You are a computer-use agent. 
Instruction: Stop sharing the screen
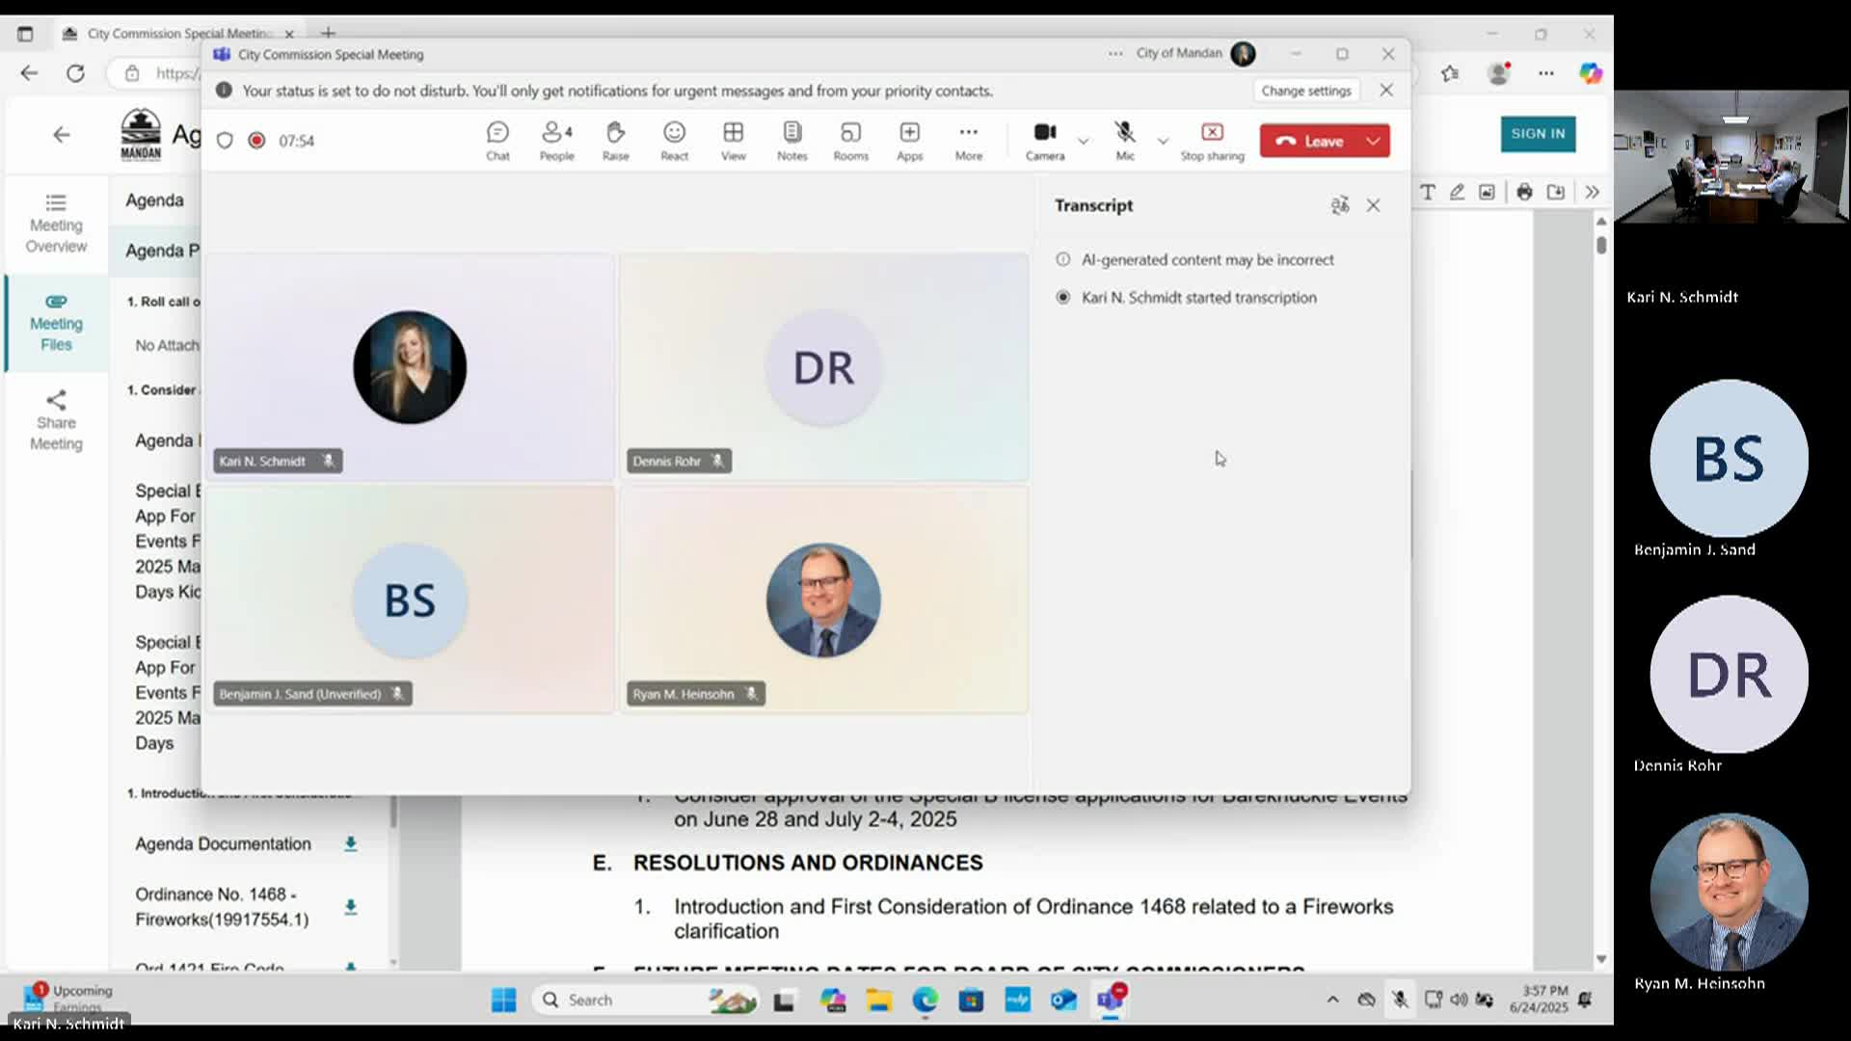pos(1212,141)
